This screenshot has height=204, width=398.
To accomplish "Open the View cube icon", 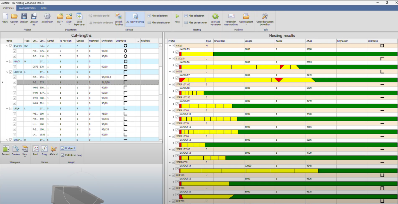I will coord(25,149).
